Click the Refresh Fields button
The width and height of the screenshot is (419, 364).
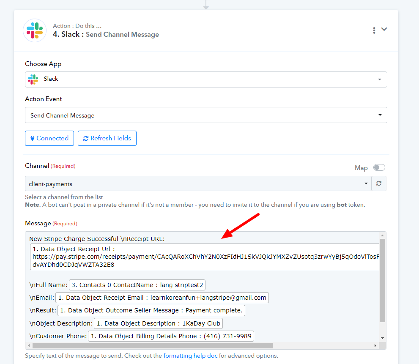107,138
